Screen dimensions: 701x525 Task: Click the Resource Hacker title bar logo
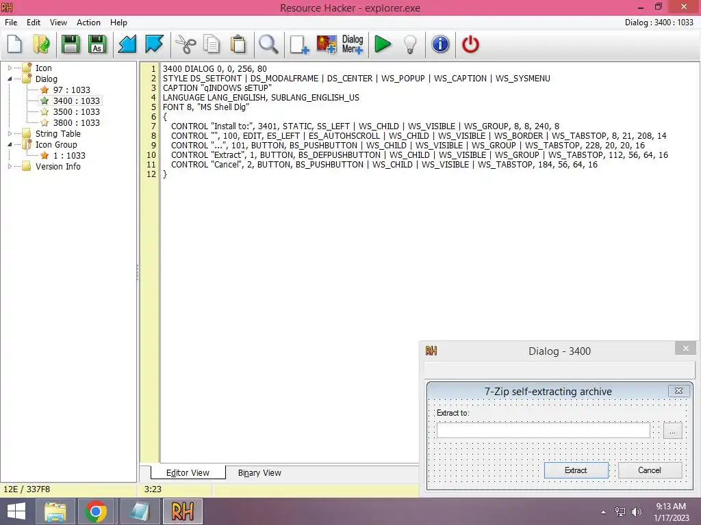pyautogui.click(x=7, y=8)
